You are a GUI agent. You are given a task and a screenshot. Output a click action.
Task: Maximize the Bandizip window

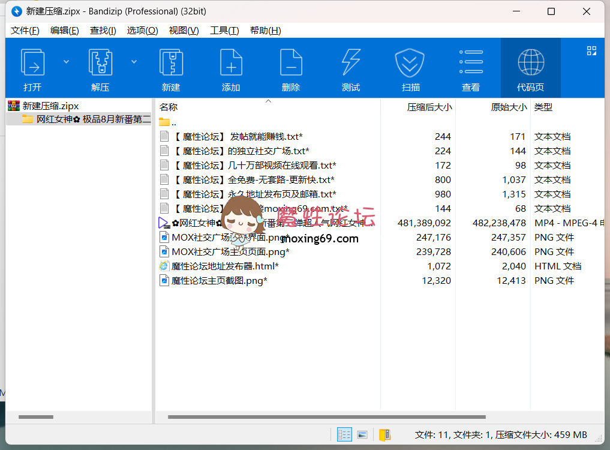[551, 11]
